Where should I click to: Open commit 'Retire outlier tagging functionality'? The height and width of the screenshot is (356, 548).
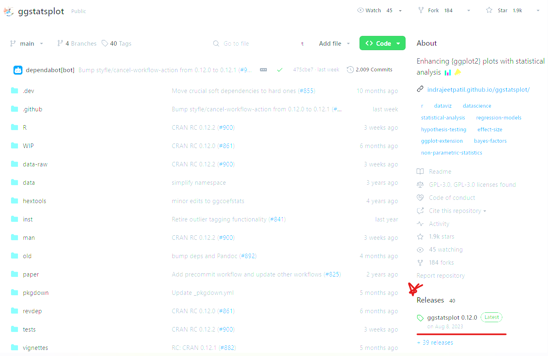(219, 219)
